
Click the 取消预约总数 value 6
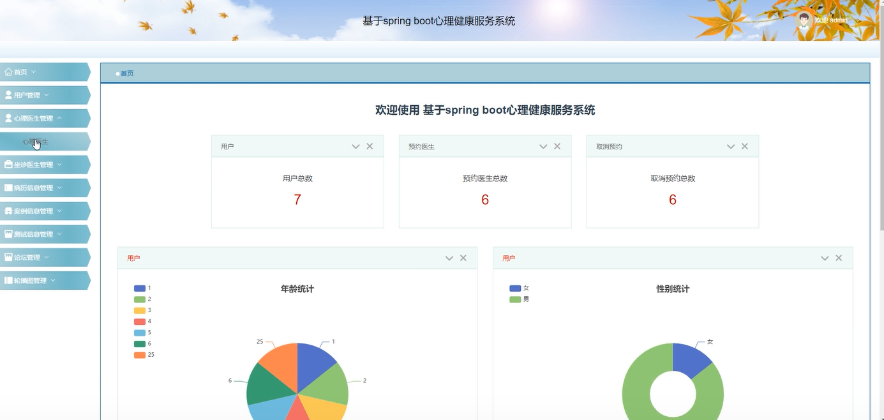(x=673, y=200)
